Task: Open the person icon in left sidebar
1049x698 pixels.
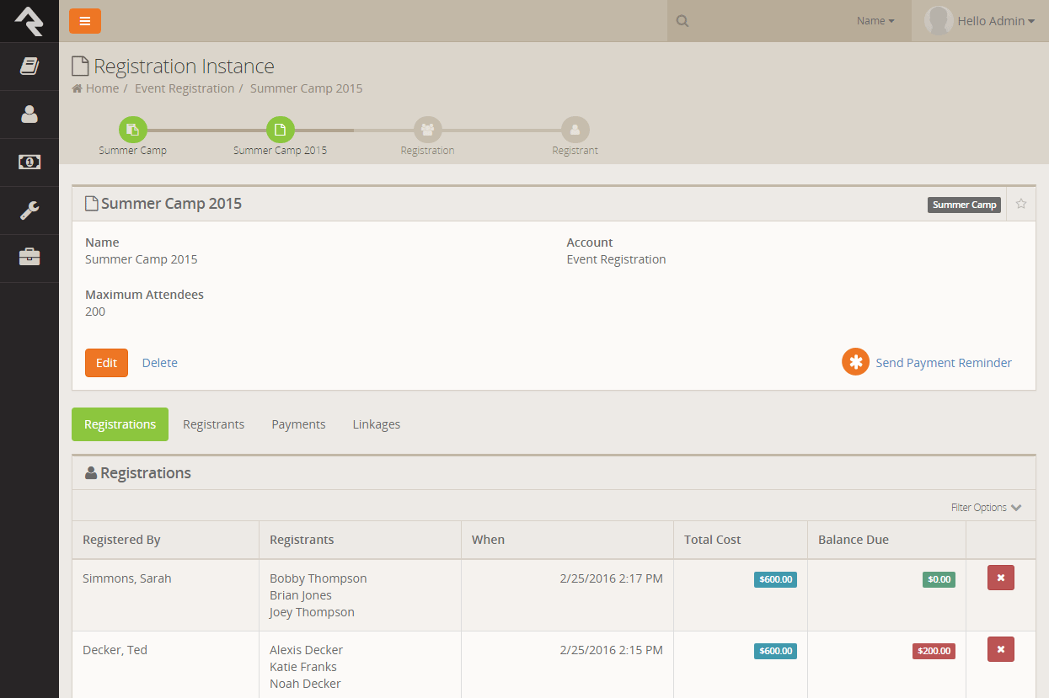Action: tap(29, 115)
